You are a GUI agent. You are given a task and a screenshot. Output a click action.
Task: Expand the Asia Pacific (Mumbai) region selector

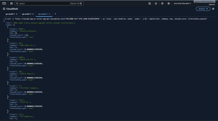click(182, 4)
